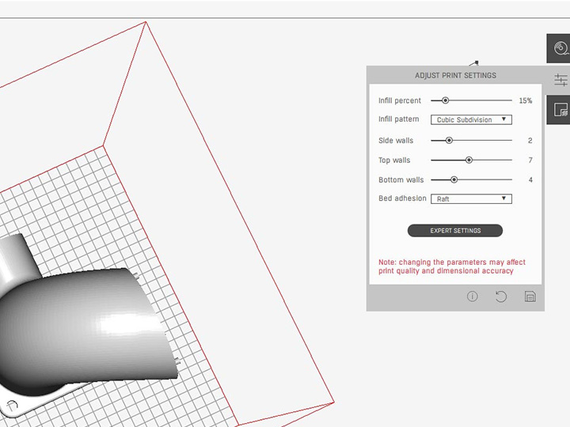570x427 pixels.
Task: Save print settings with the disk icon
Action: click(x=530, y=297)
